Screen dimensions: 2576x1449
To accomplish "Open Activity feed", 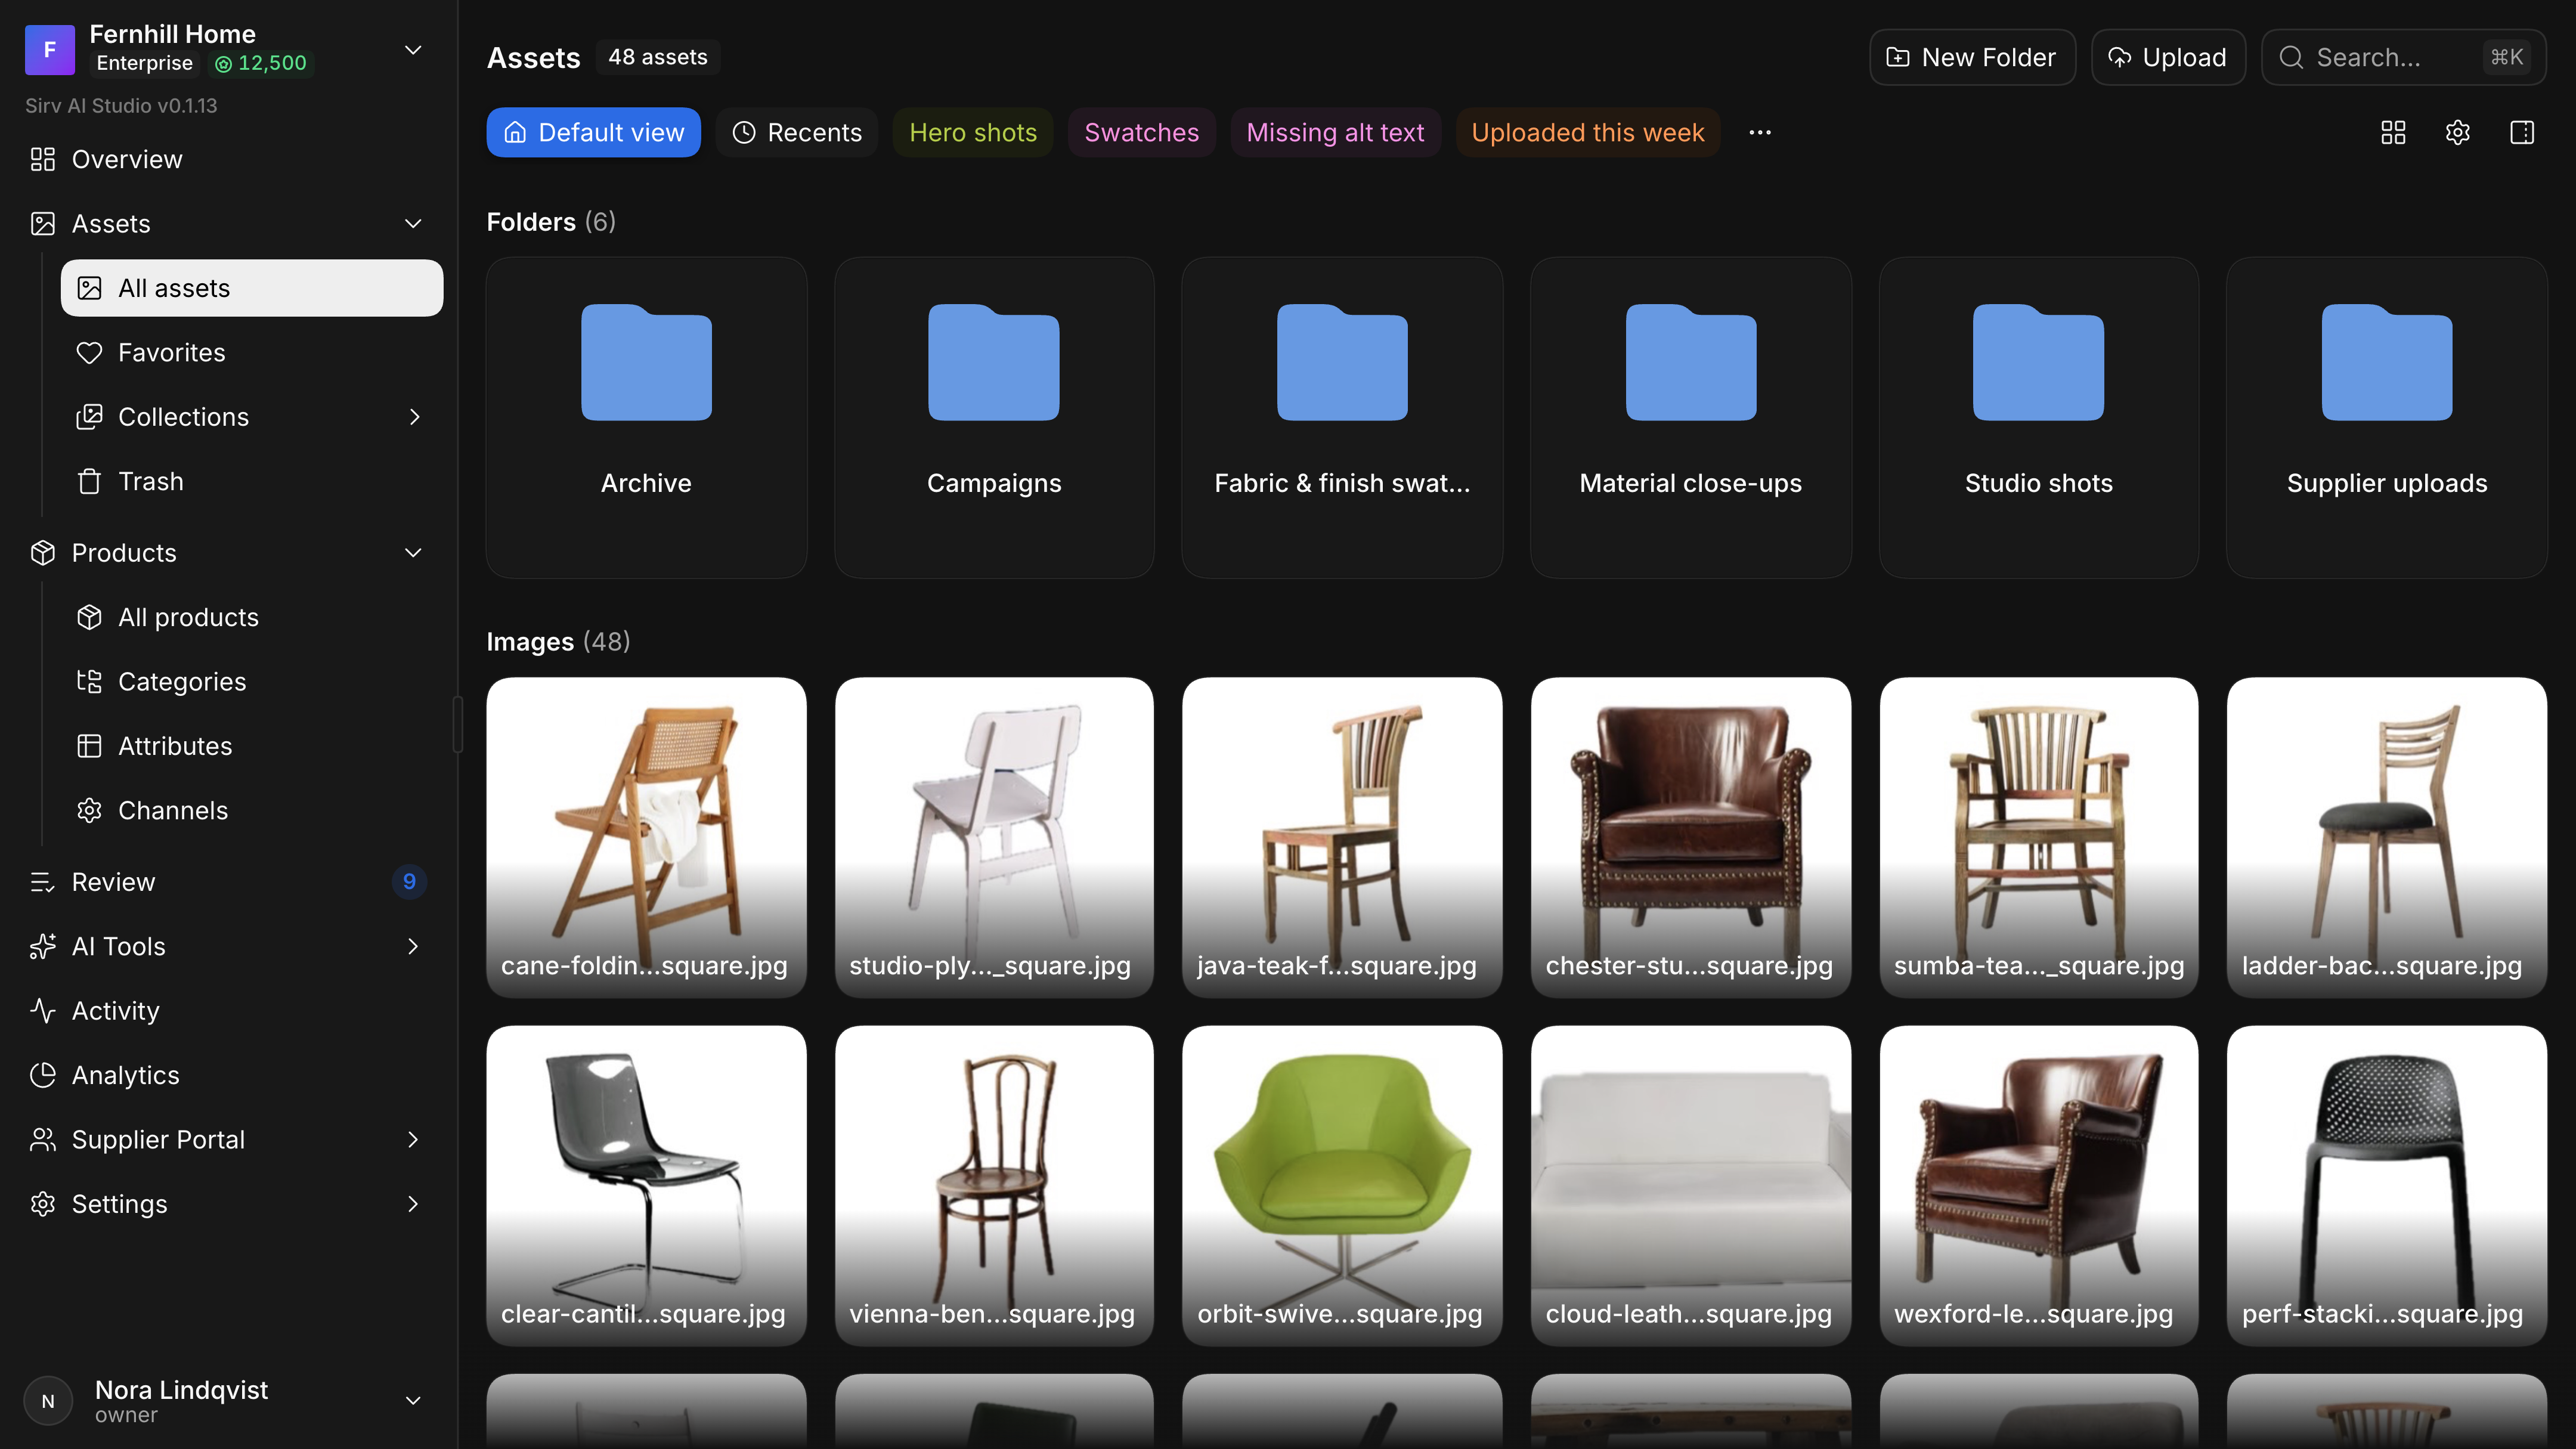I will 230,1010.
